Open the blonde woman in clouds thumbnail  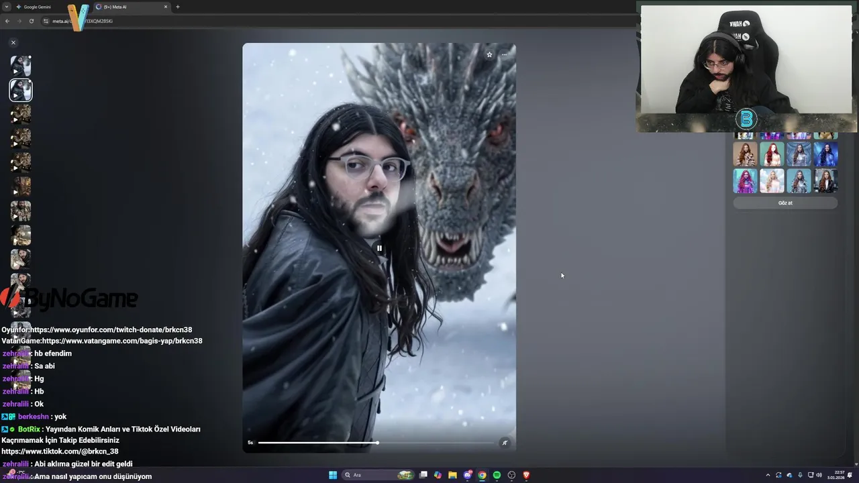click(x=772, y=180)
